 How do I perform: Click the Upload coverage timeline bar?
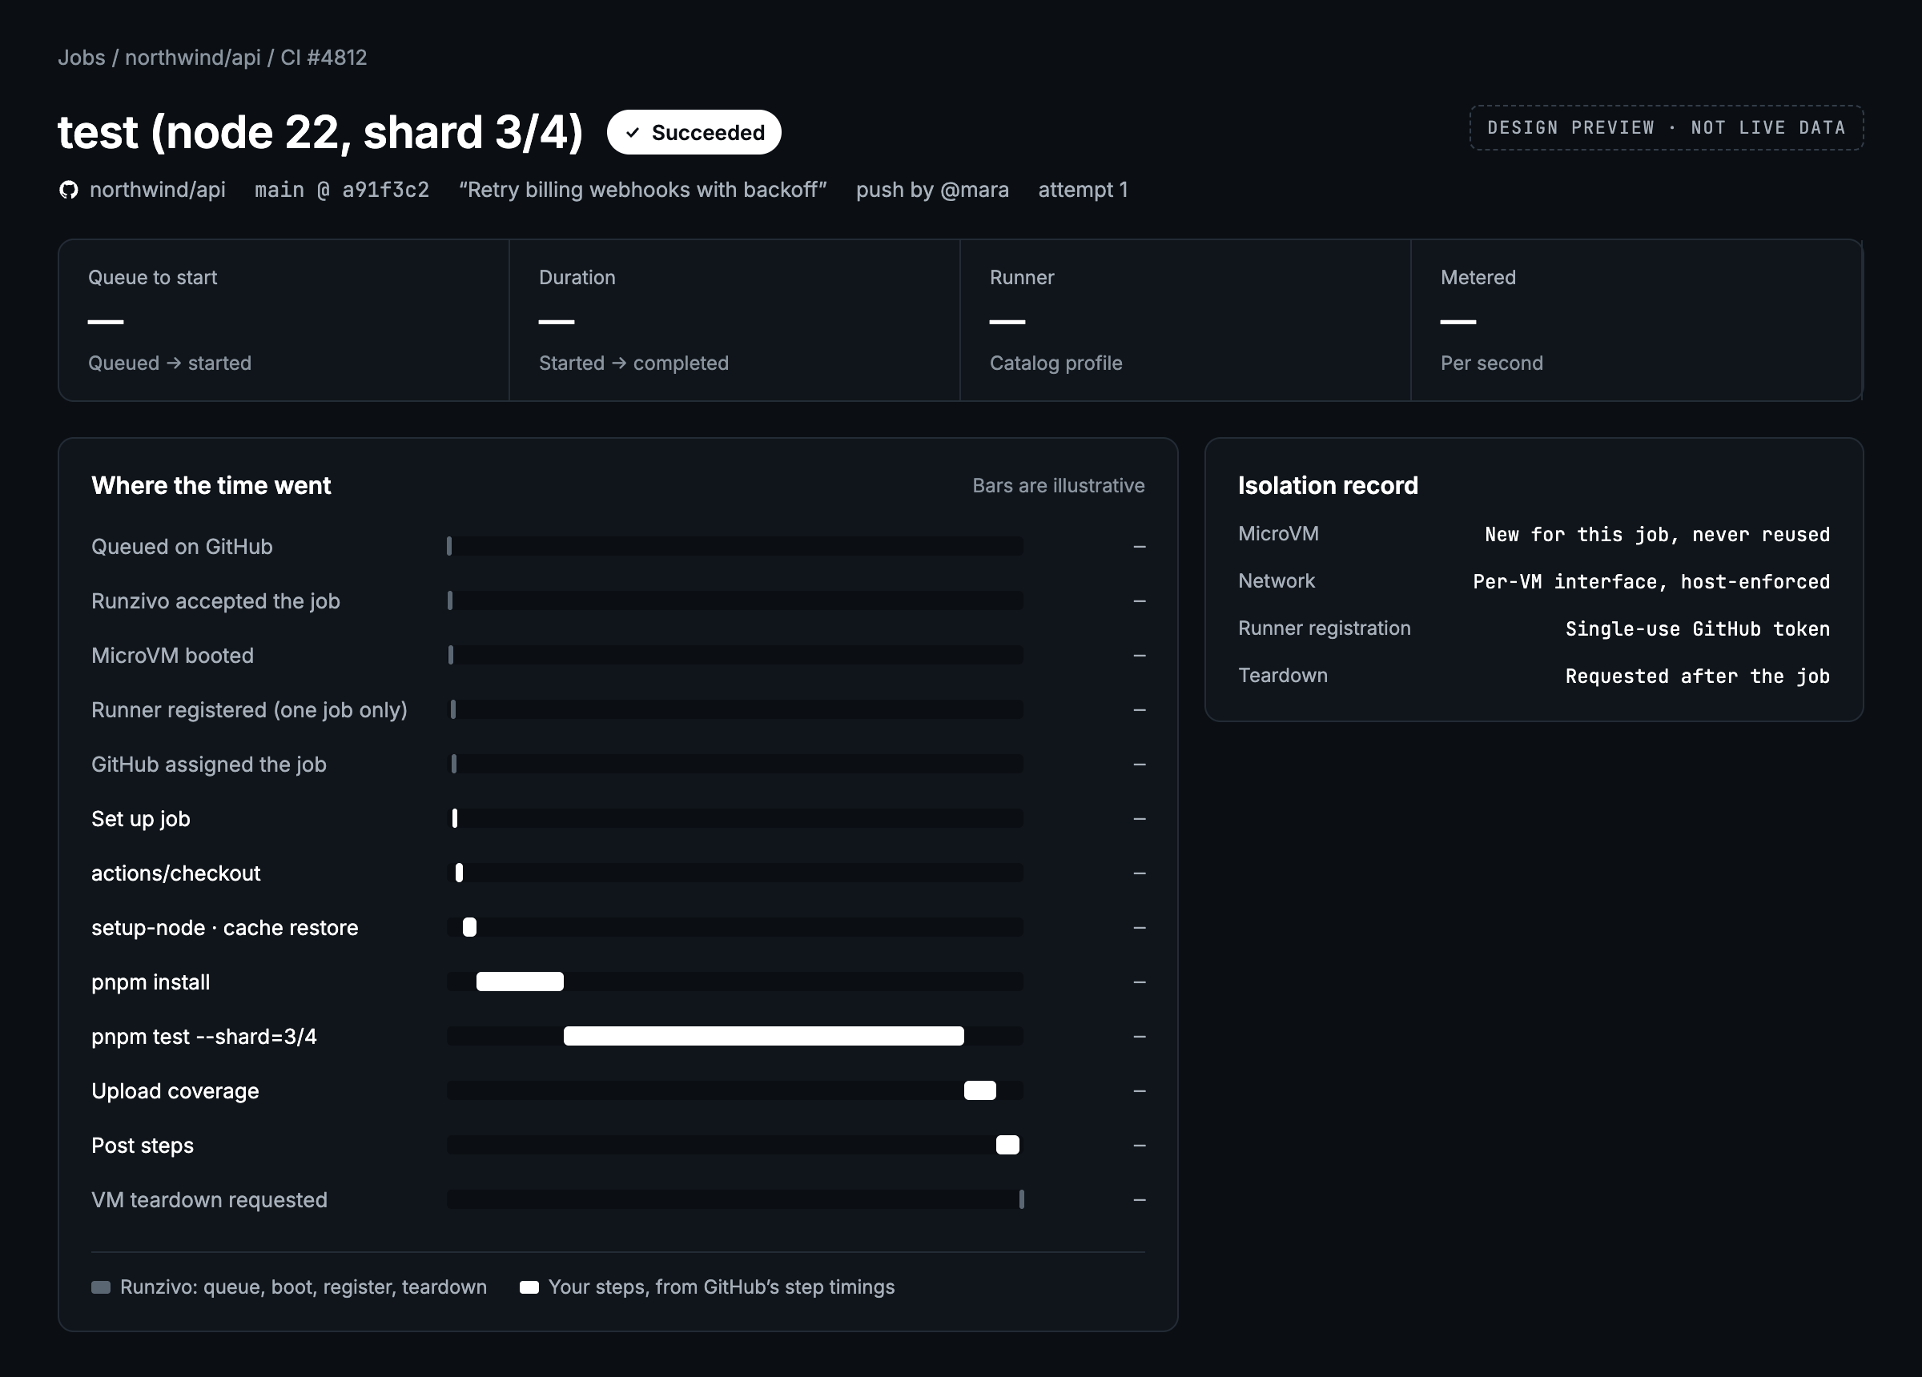coord(979,1090)
